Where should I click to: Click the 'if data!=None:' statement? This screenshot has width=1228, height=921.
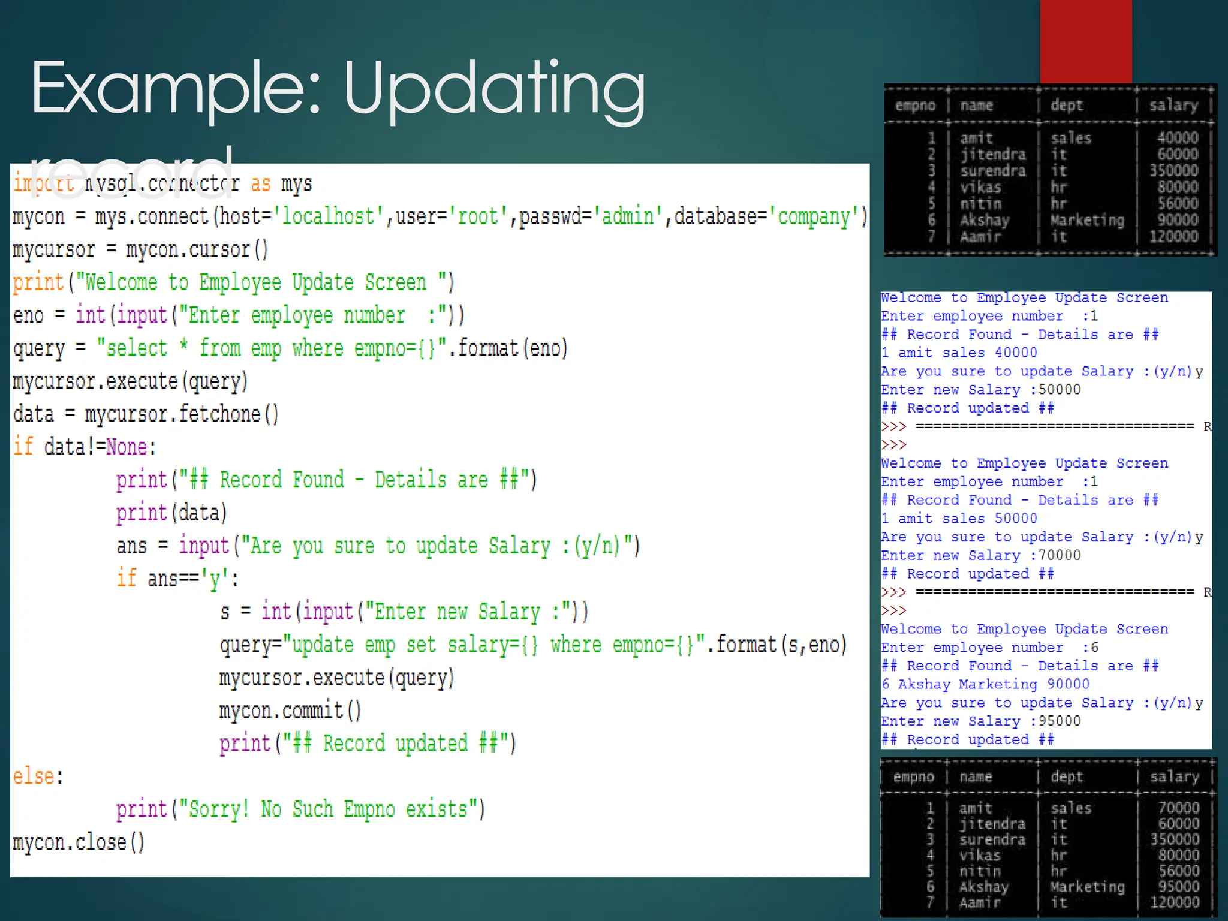85,447
